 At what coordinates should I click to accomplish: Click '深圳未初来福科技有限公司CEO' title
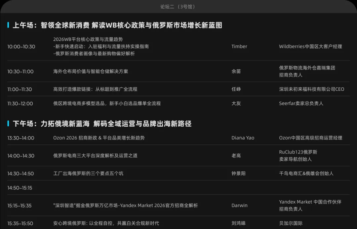[x=312, y=89]
